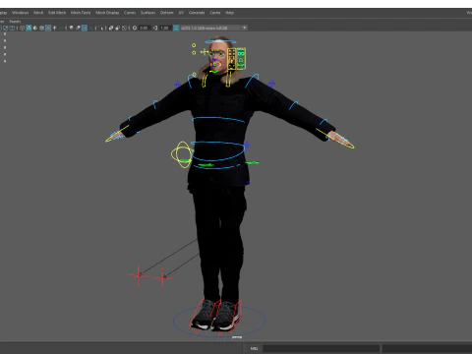This screenshot has width=472, height=354.
Task: Open the Generate menu
Action: (197, 13)
